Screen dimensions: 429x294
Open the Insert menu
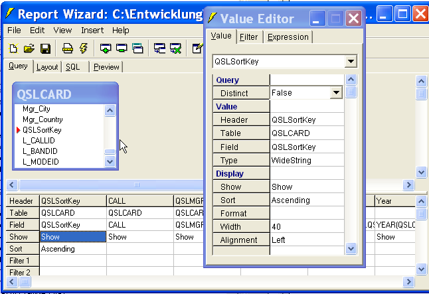point(92,30)
